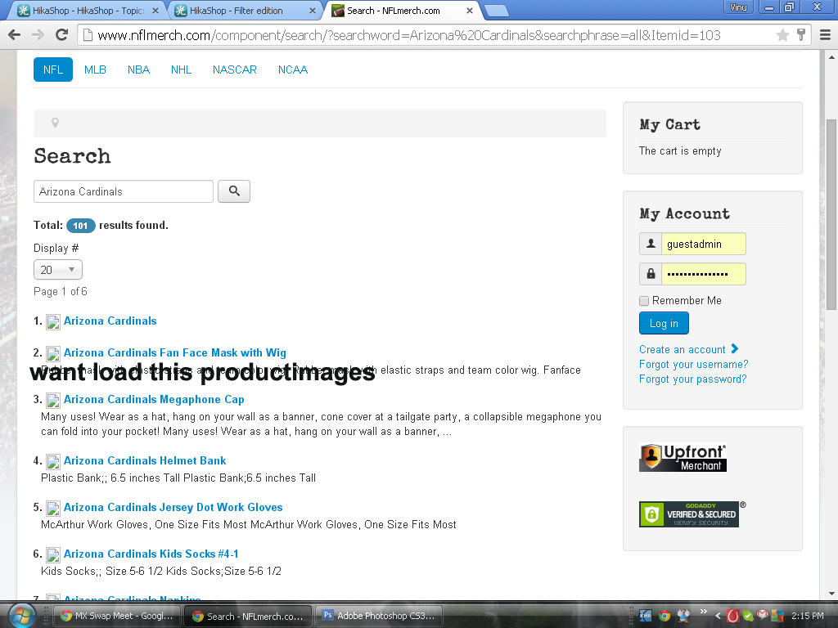The height and width of the screenshot is (628, 838).
Task: Click the broken image next to Jersey Dot Work Gloves
Action: click(x=53, y=508)
